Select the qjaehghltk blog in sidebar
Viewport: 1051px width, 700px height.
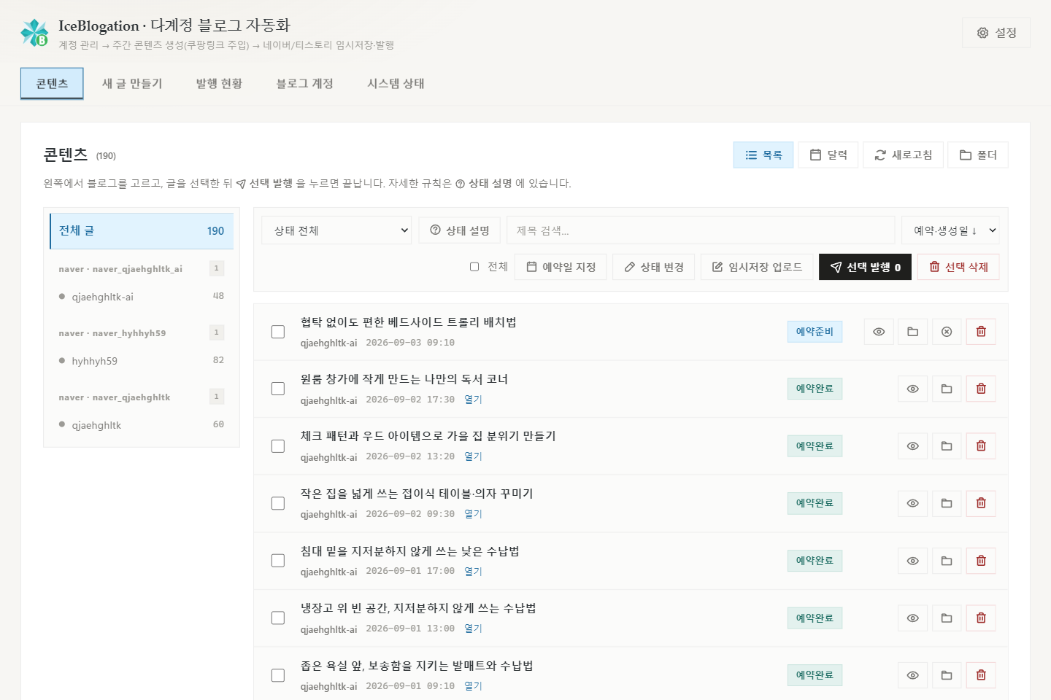[142, 425]
